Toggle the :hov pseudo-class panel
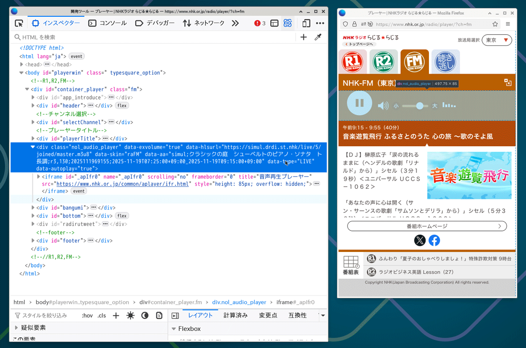This screenshot has height=348, width=526. (87, 315)
